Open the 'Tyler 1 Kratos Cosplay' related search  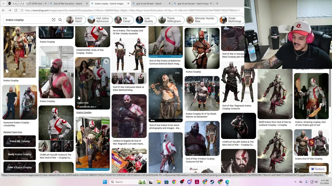19,167
